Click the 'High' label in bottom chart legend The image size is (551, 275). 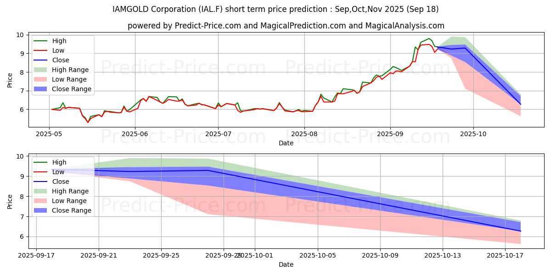[x=59, y=162]
